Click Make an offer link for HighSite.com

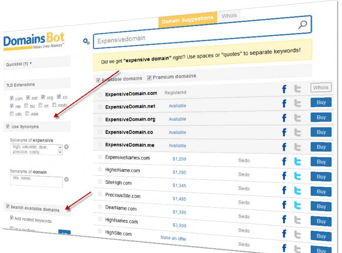click(x=173, y=238)
